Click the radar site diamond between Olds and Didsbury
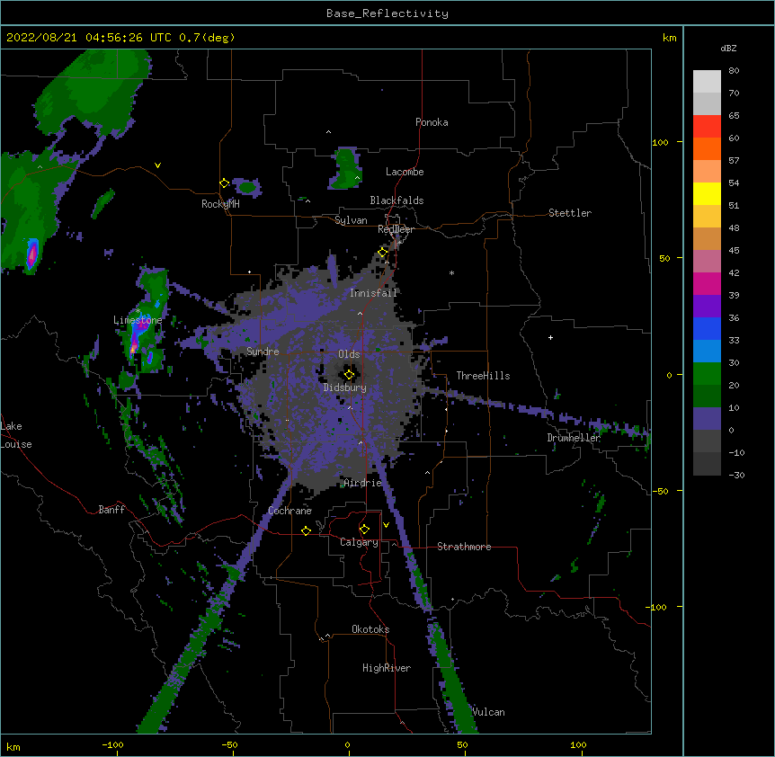The image size is (775, 757). click(x=349, y=375)
